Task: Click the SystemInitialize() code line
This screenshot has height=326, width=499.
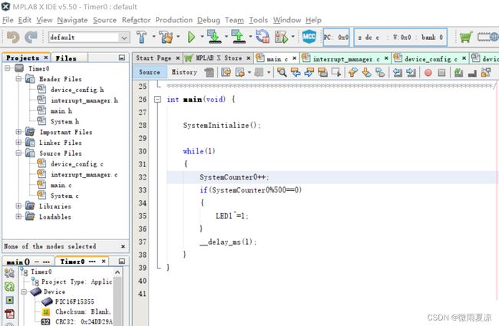Action: click(222, 125)
